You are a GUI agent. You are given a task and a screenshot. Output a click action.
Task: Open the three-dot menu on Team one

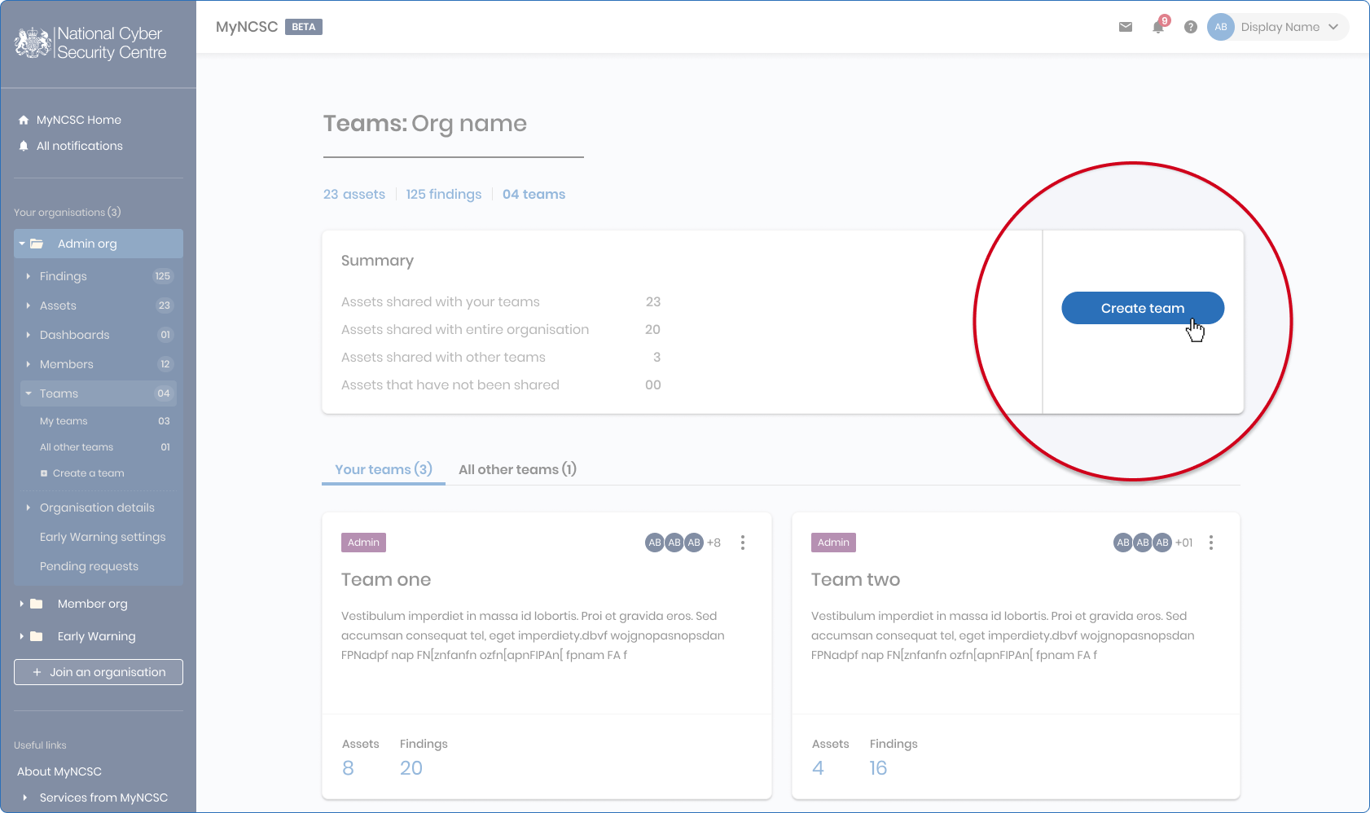coord(743,543)
